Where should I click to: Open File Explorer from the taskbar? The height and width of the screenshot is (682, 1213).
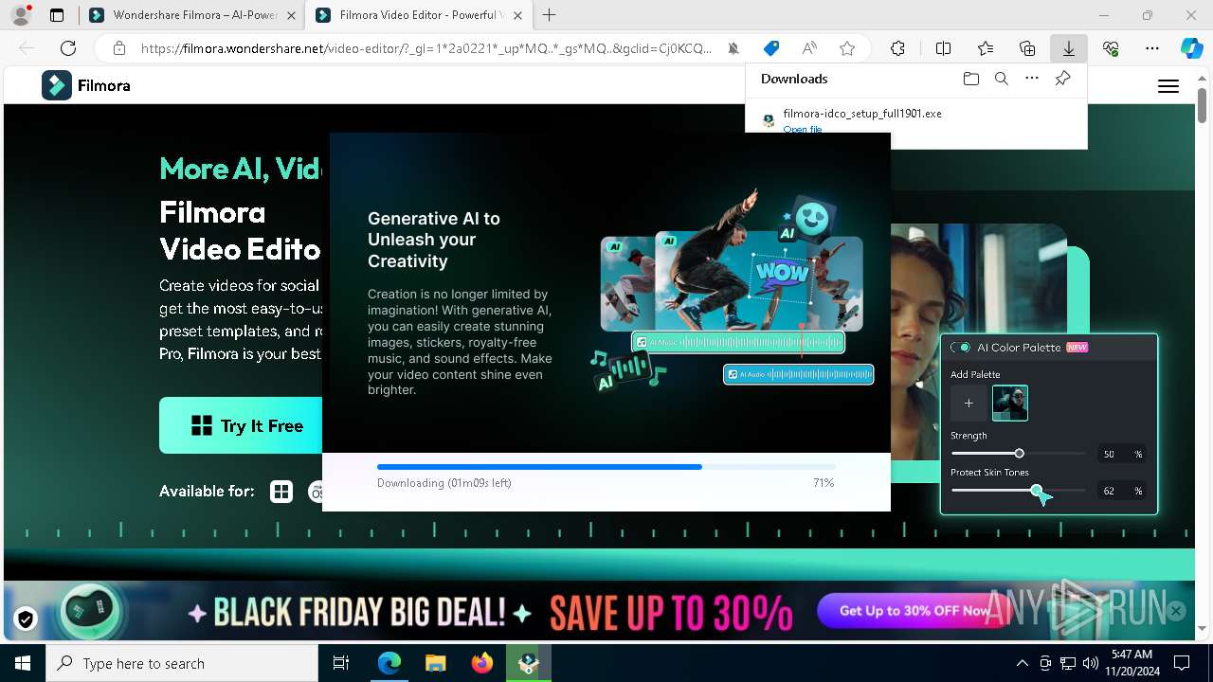pos(435,663)
